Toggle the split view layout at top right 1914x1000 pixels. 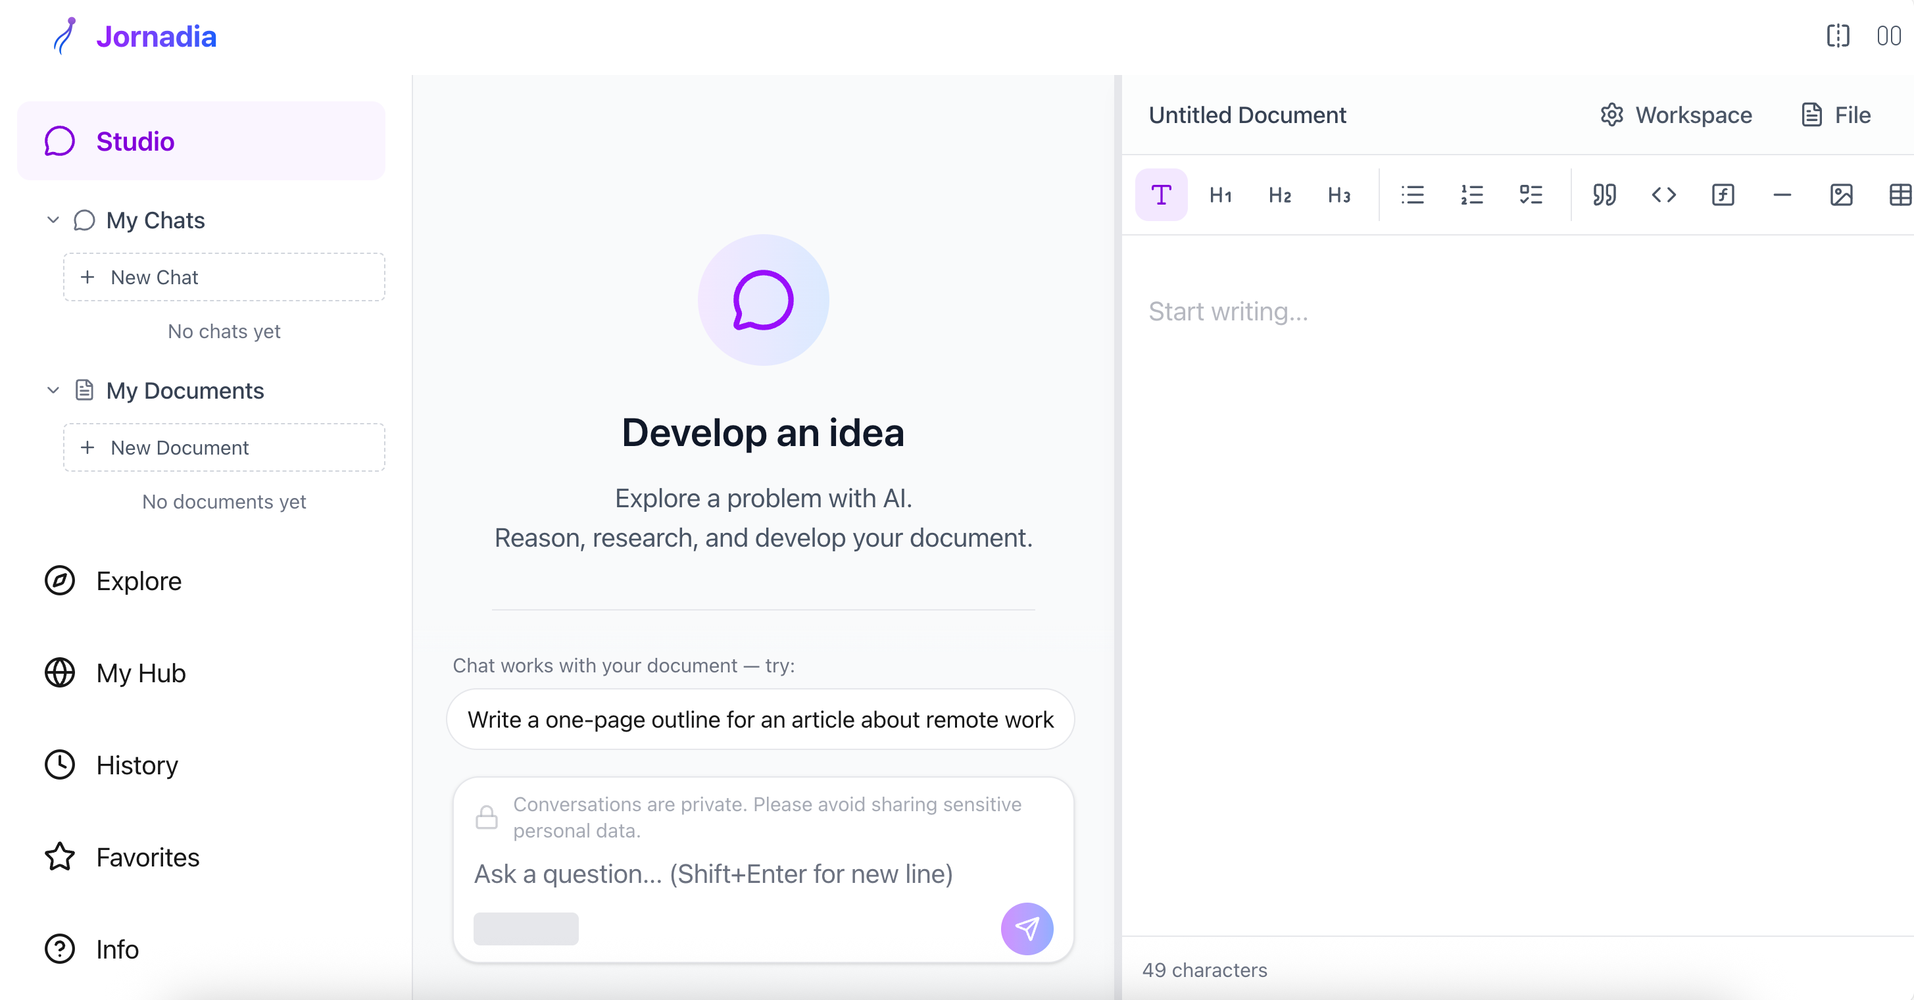[x=1838, y=36]
